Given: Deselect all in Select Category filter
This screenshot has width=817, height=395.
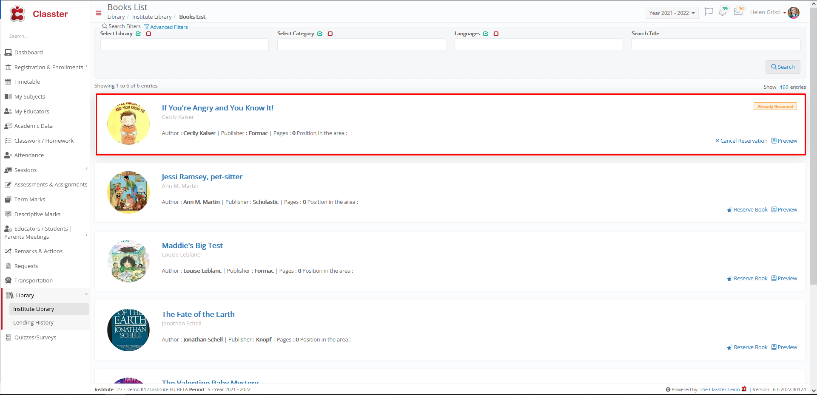Looking at the screenshot, I should (x=330, y=34).
